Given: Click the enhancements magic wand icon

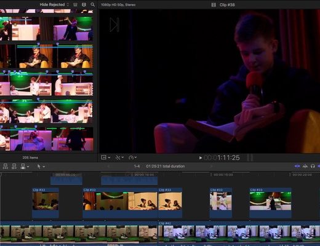Looking at the screenshot, I should pos(118,157).
